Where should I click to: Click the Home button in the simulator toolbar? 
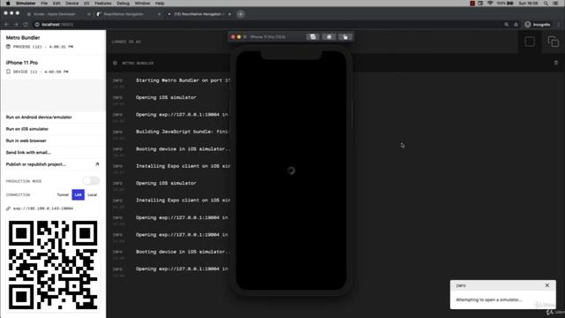click(329, 37)
